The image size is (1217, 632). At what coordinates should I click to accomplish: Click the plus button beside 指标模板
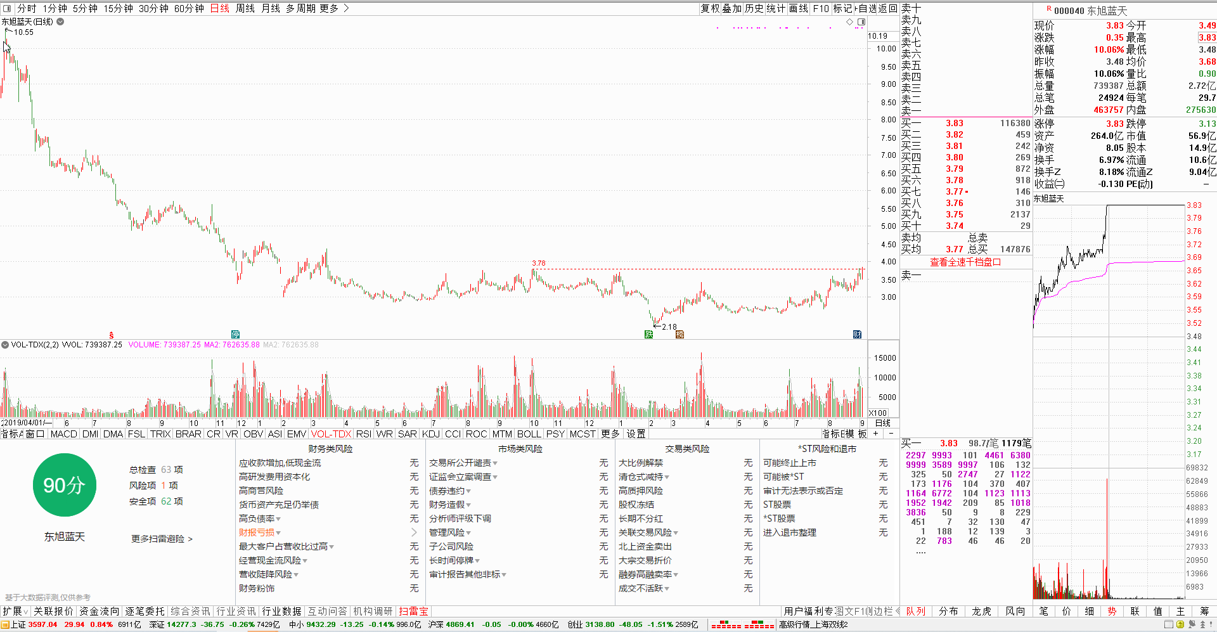point(876,434)
